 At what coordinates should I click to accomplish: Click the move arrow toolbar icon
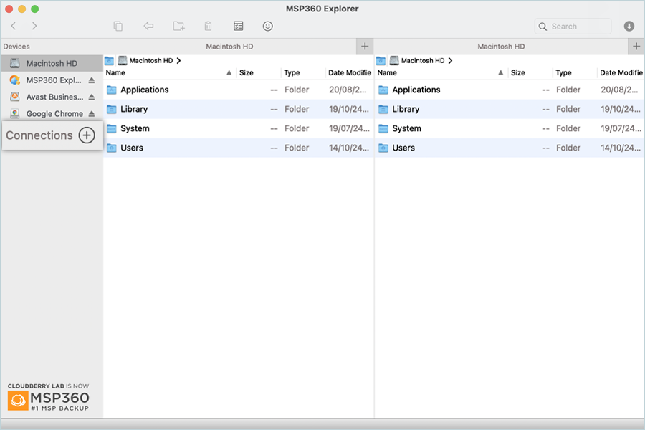pos(148,27)
